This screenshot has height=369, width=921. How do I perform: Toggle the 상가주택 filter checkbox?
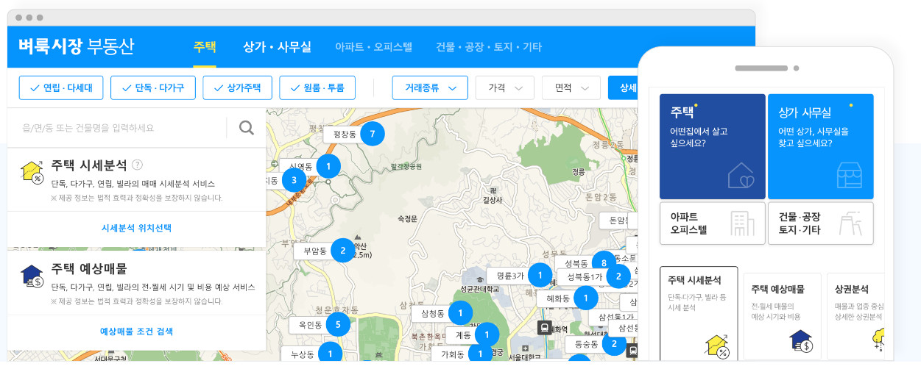click(x=237, y=87)
